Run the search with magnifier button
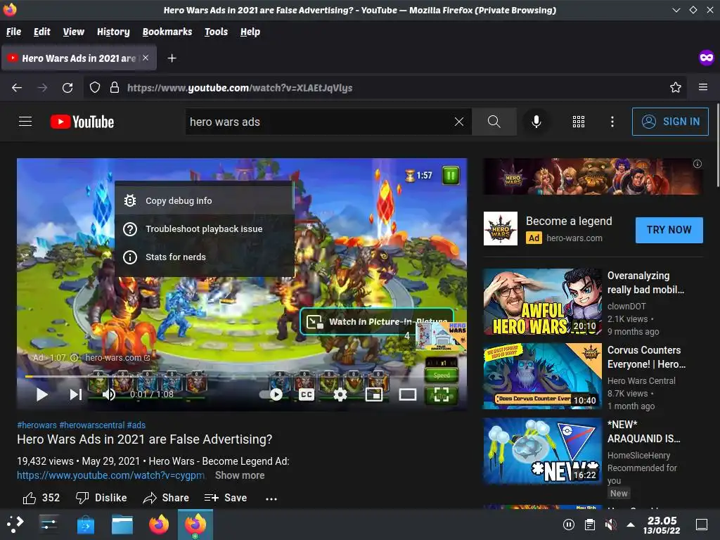 (x=494, y=122)
